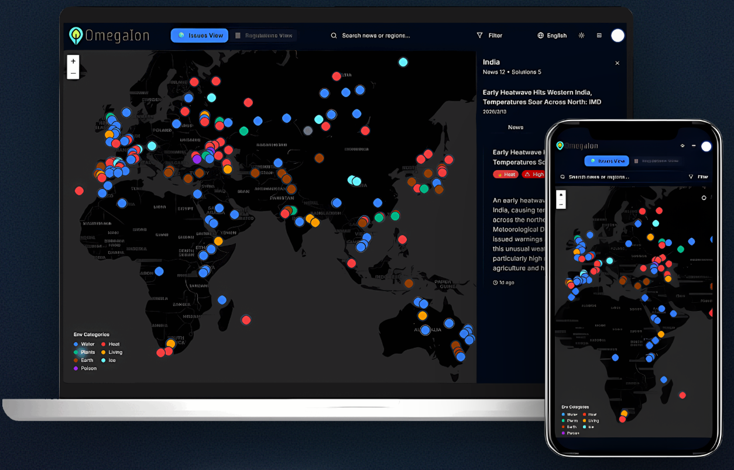Viewport: 734px width, 470px height.
Task: Select Regulations View on the phone
Action: (x=657, y=161)
